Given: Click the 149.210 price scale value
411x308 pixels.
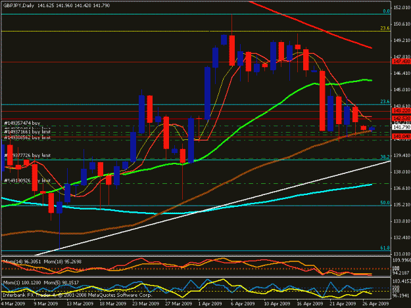Looking at the screenshot, I should pos(402,41).
